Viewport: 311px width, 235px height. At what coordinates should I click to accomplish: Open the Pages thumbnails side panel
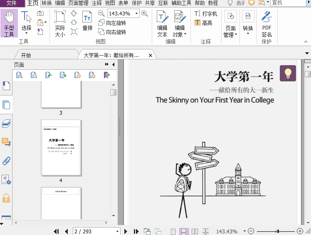pyautogui.click(x=6, y=105)
